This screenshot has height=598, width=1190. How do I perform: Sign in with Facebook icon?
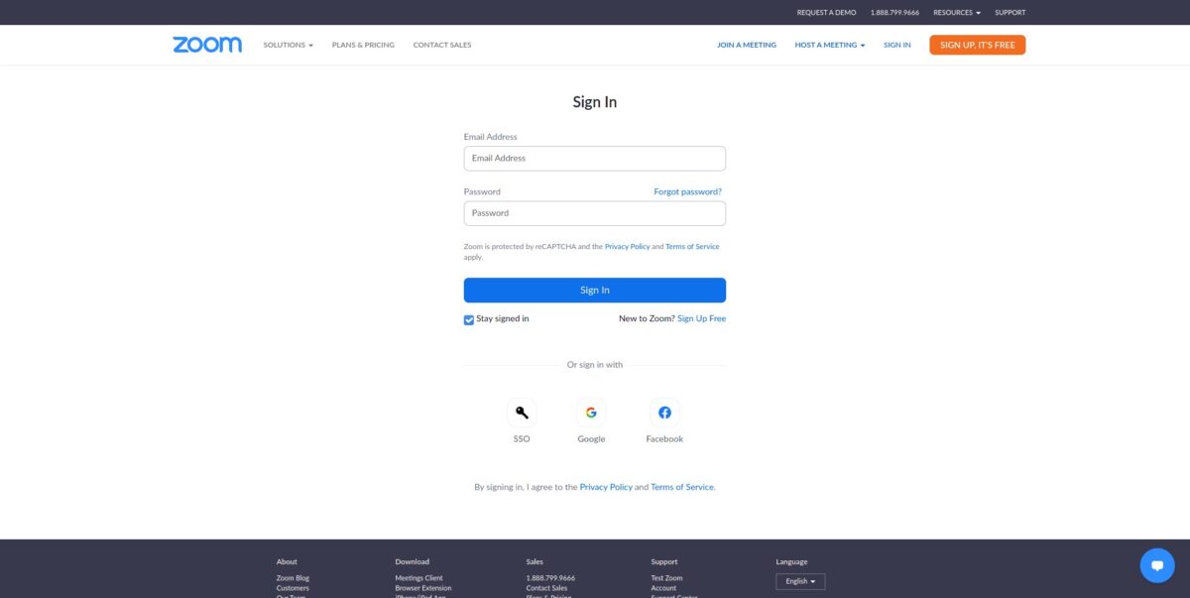664,413
